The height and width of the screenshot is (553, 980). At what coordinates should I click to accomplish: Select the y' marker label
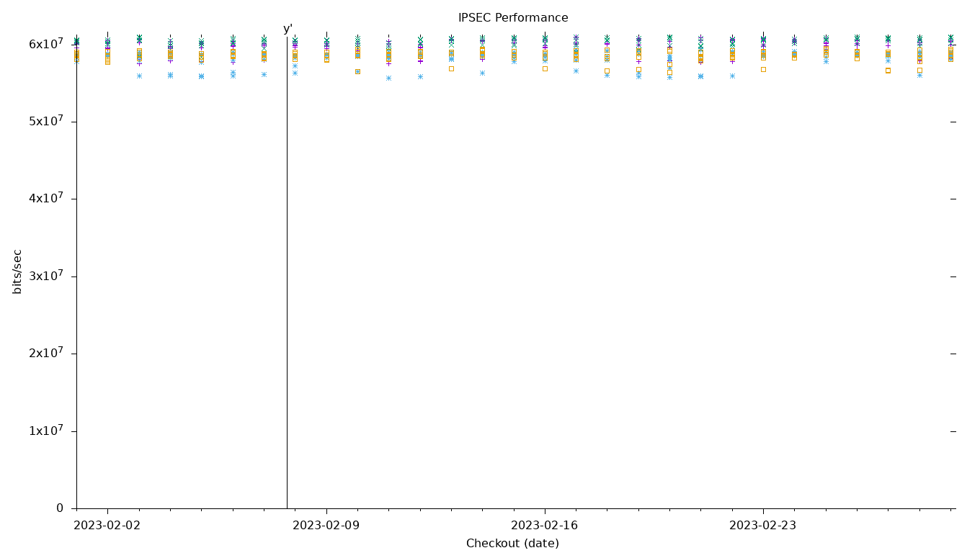coord(288,29)
